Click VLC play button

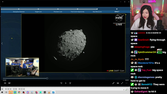(x=2, y=89)
